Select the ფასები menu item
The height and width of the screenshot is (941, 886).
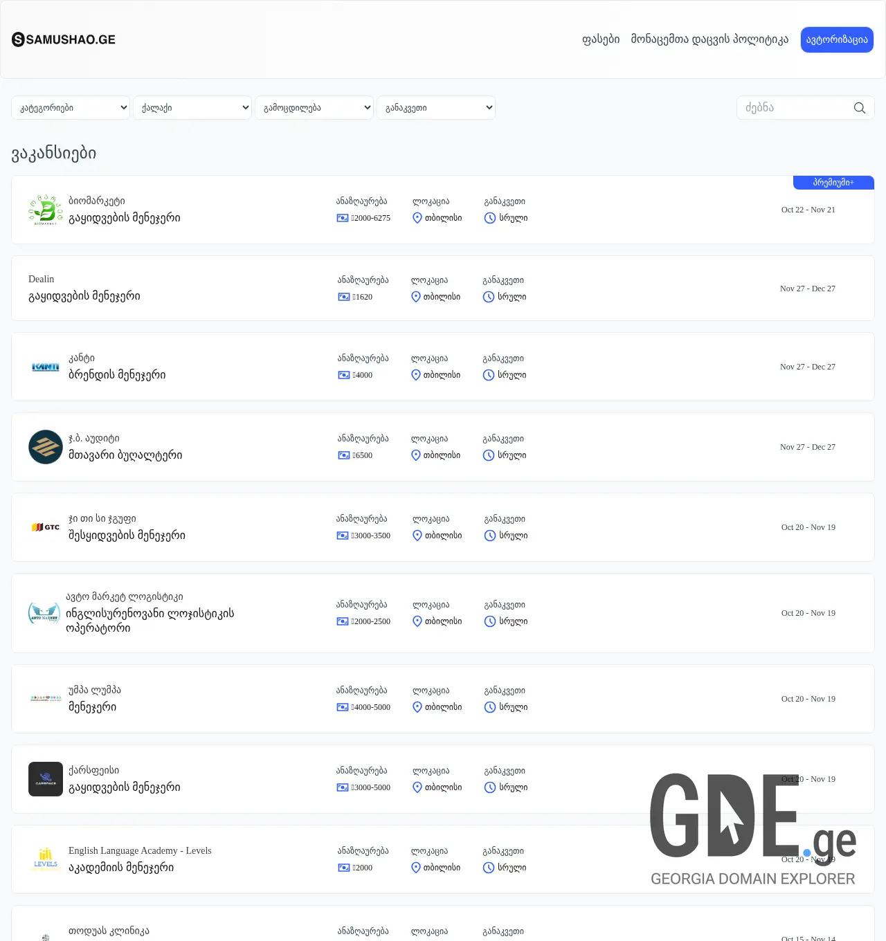click(602, 39)
